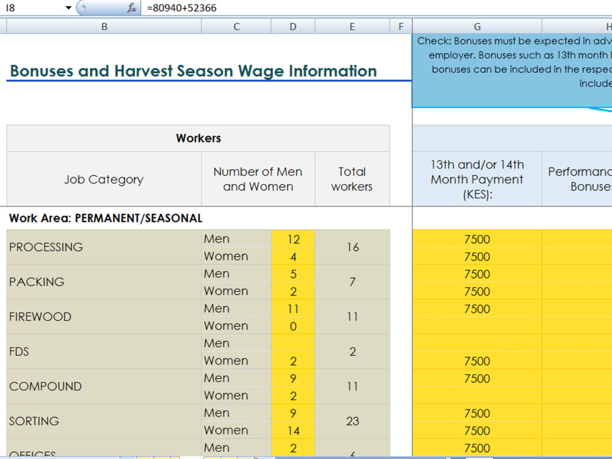
Task: Click the 'Bonuses and Harvest Season Wage Information' title
Action: (x=193, y=71)
